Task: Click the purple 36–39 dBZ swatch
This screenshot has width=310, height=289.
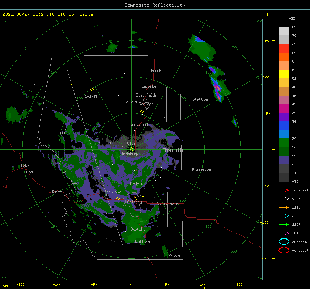Action: point(284,117)
